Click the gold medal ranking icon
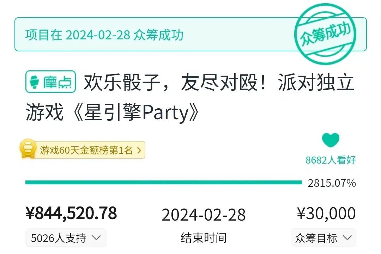The image size is (381, 254). tap(28, 149)
